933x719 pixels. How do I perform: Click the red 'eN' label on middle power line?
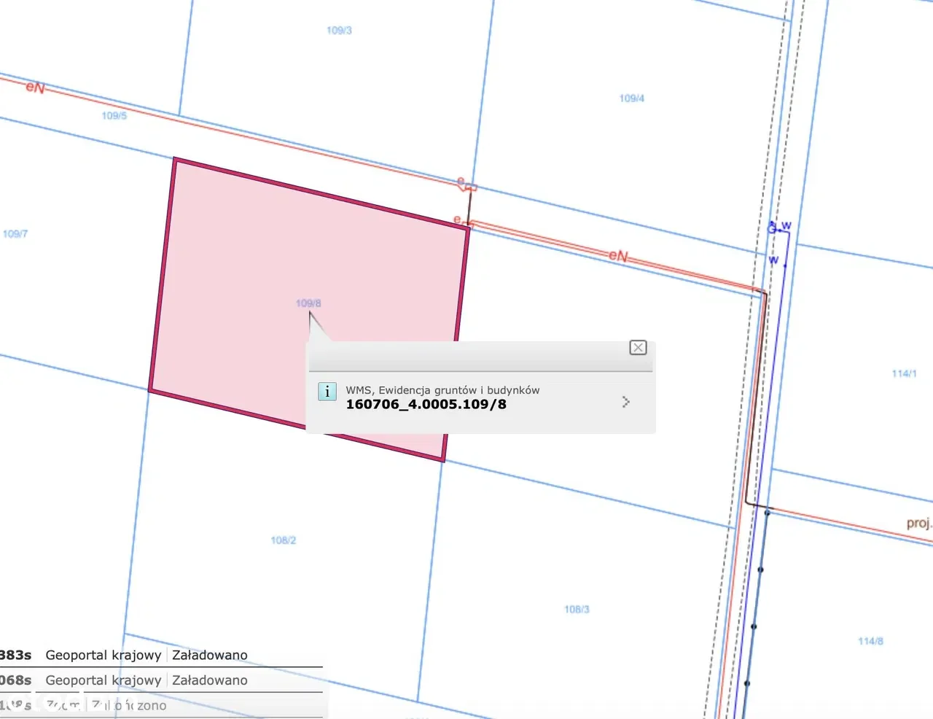coord(618,256)
